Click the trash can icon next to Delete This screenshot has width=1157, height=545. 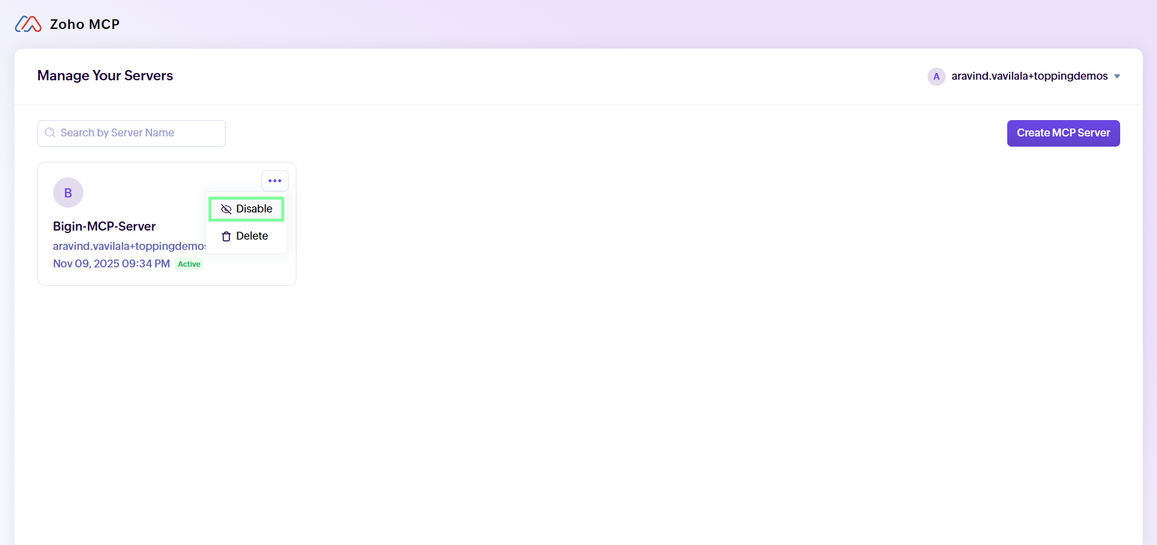coord(226,237)
